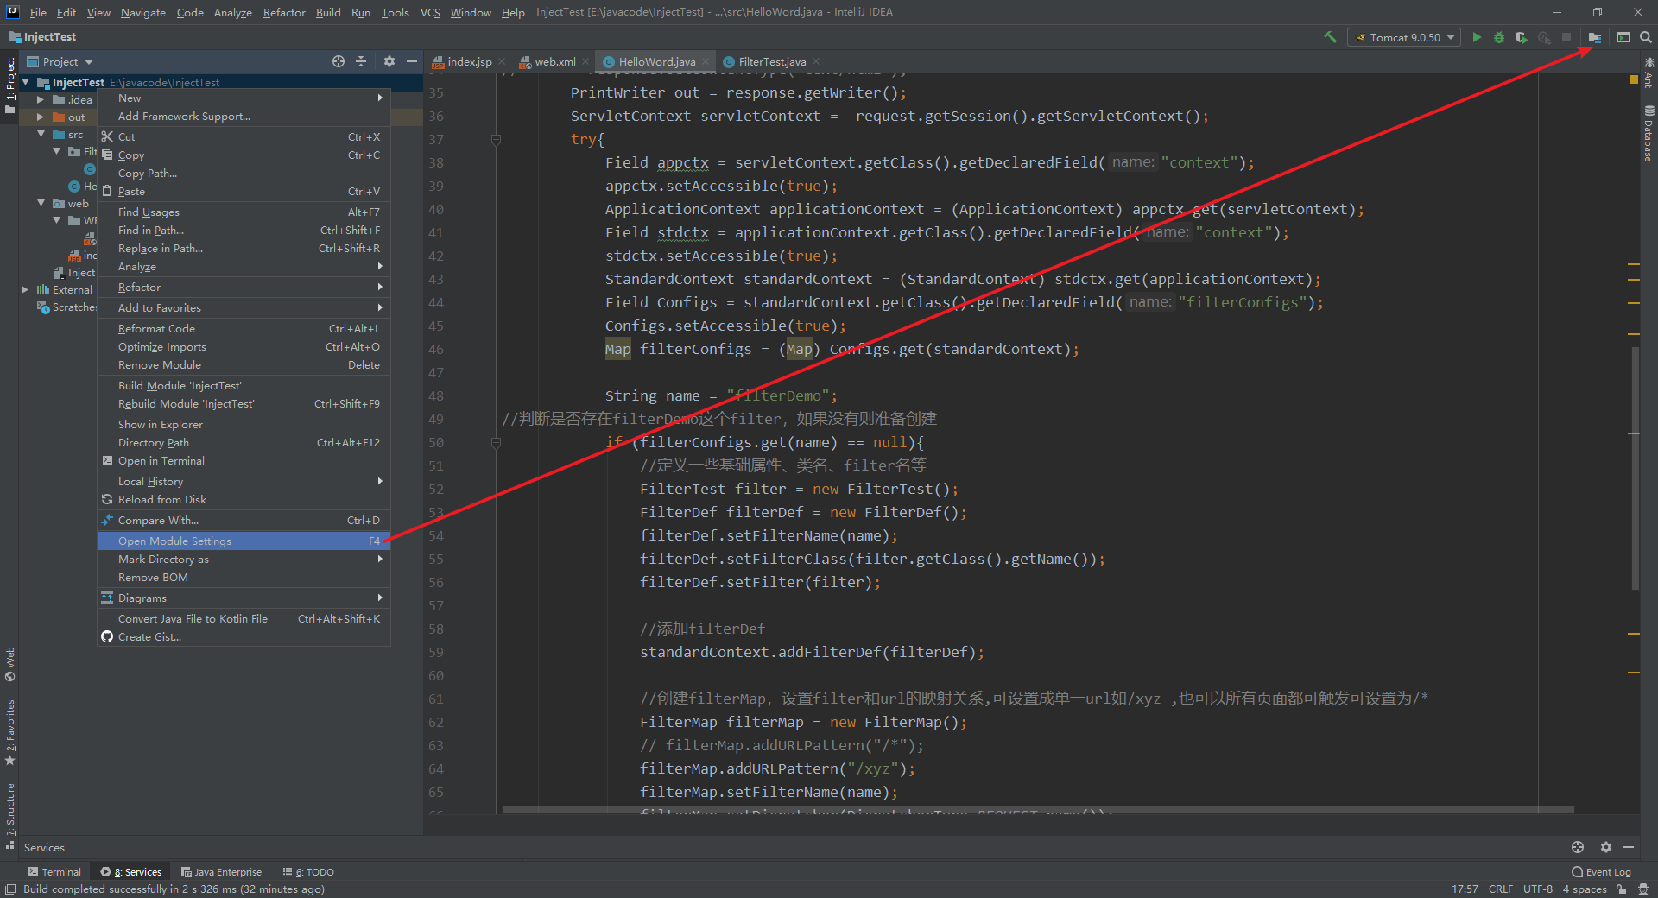The image size is (1658, 898).
Task: Click the editor horizontal scrollbar
Action: tap(1037, 810)
